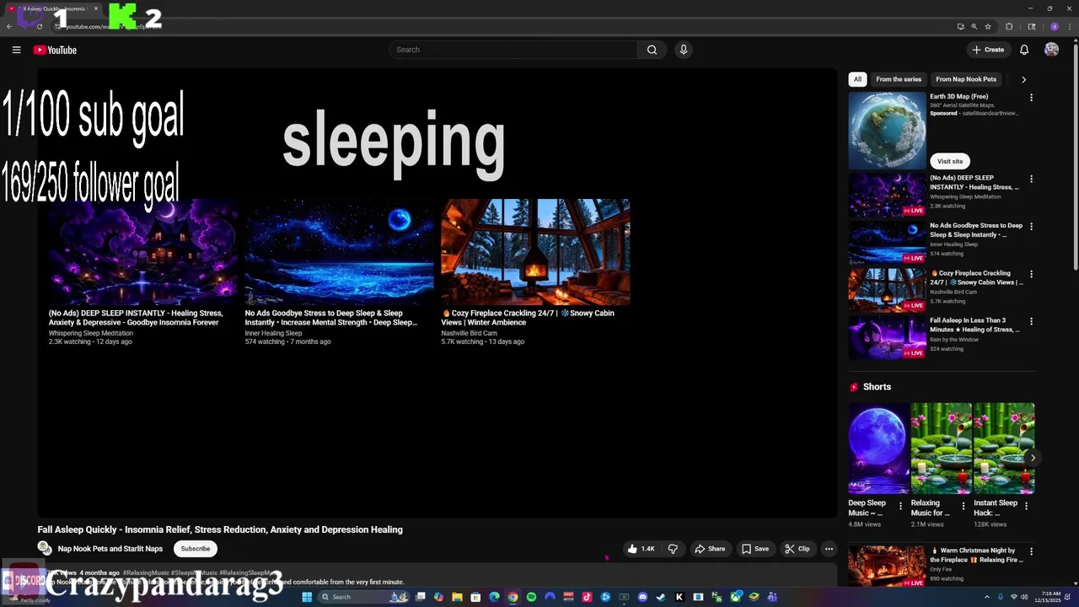
Task: Open Spotify from the taskbar
Action: (x=531, y=597)
